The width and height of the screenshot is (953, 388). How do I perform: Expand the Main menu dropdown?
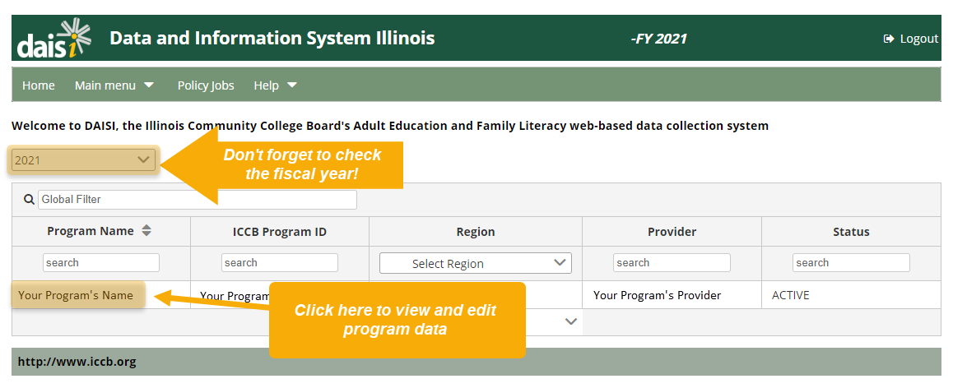point(114,85)
